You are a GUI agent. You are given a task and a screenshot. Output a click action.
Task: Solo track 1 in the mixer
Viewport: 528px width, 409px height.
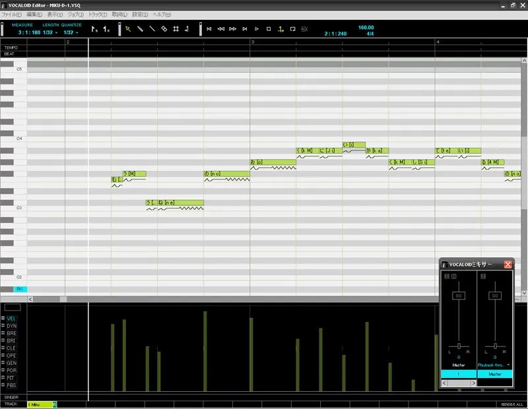tap(453, 276)
